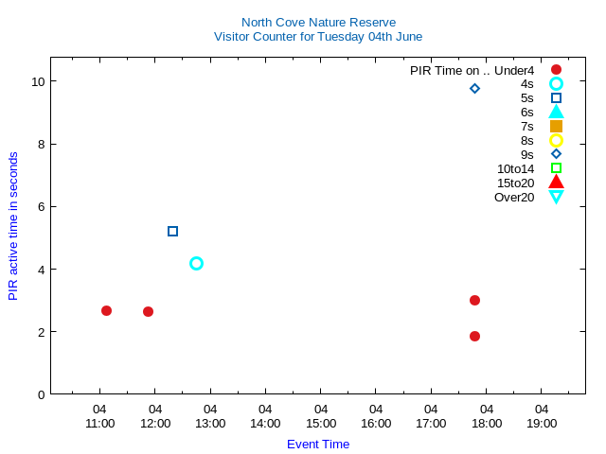Click the 15to20 red triangle legend icon
Screen dimensions: 606x454
556,182
